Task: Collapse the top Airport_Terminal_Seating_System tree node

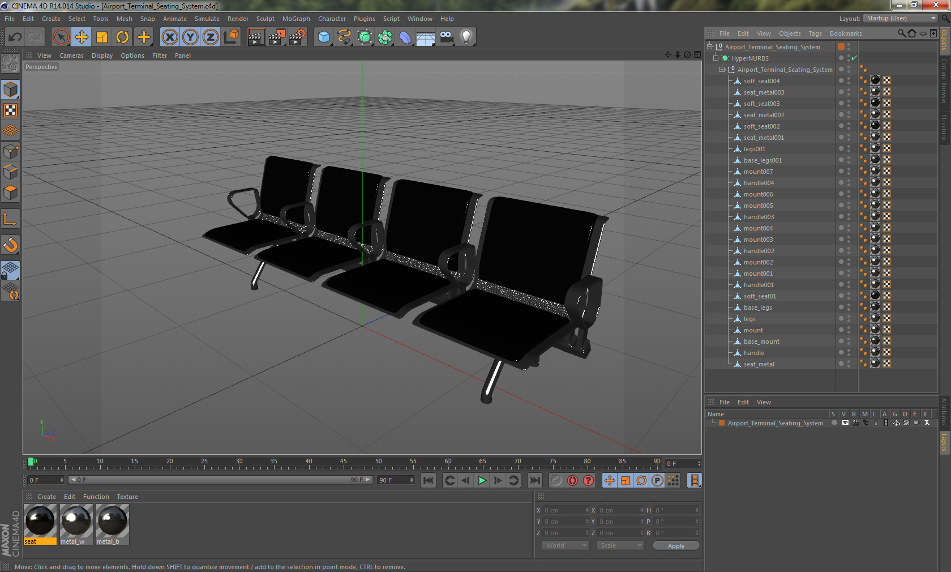Action: tap(709, 46)
